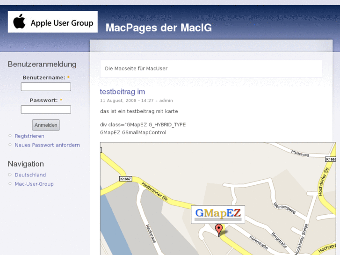The width and height of the screenshot is (340, 255).
Task: Expand the Deutschland navigation item
Action: [30, 175]
